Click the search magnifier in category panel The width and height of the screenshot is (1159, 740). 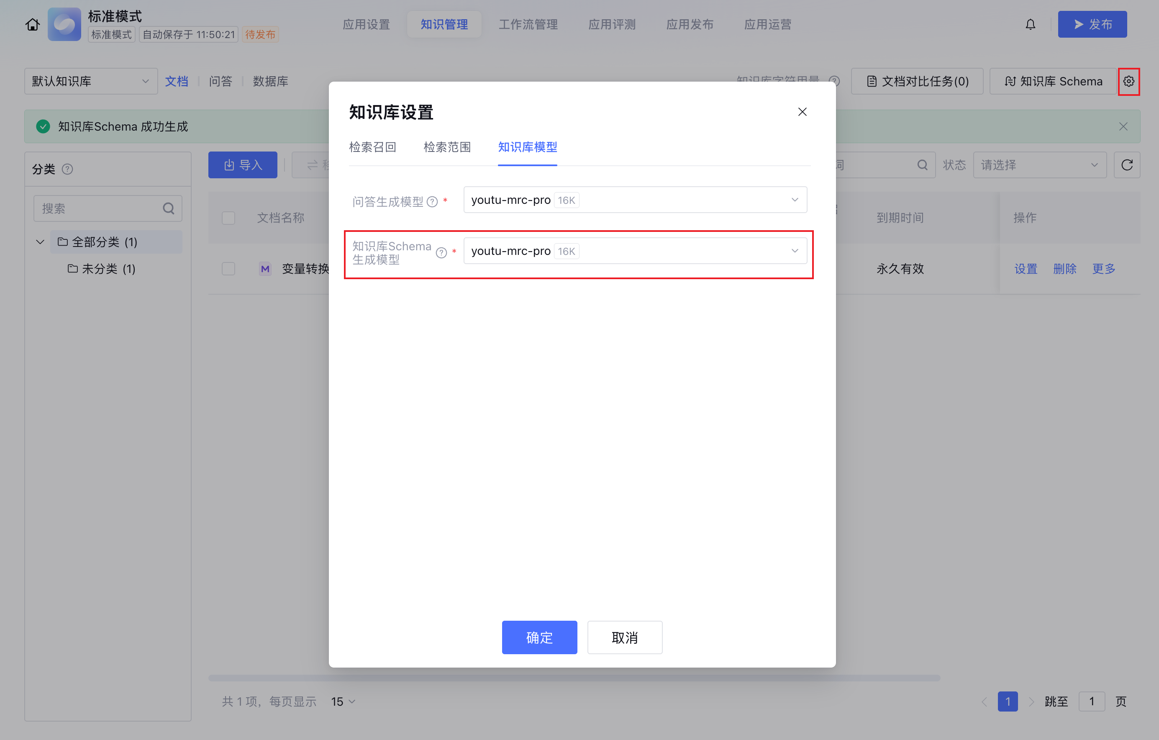[168, 208]
